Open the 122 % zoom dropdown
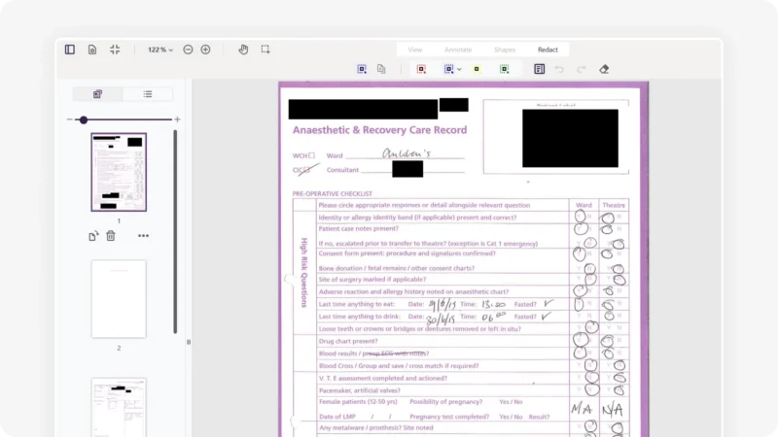This screenshot has width=778, height=437. tap(160, 50)
